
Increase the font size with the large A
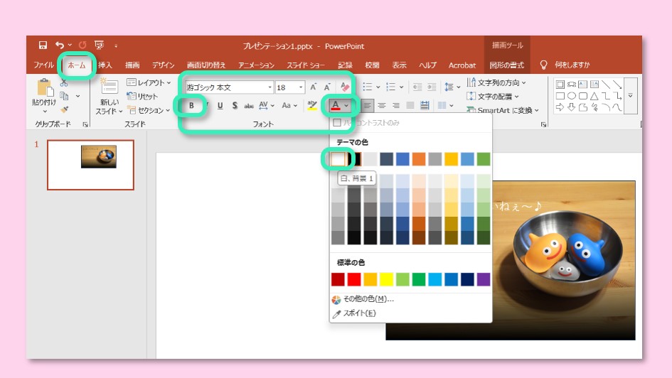coord(314,87)
